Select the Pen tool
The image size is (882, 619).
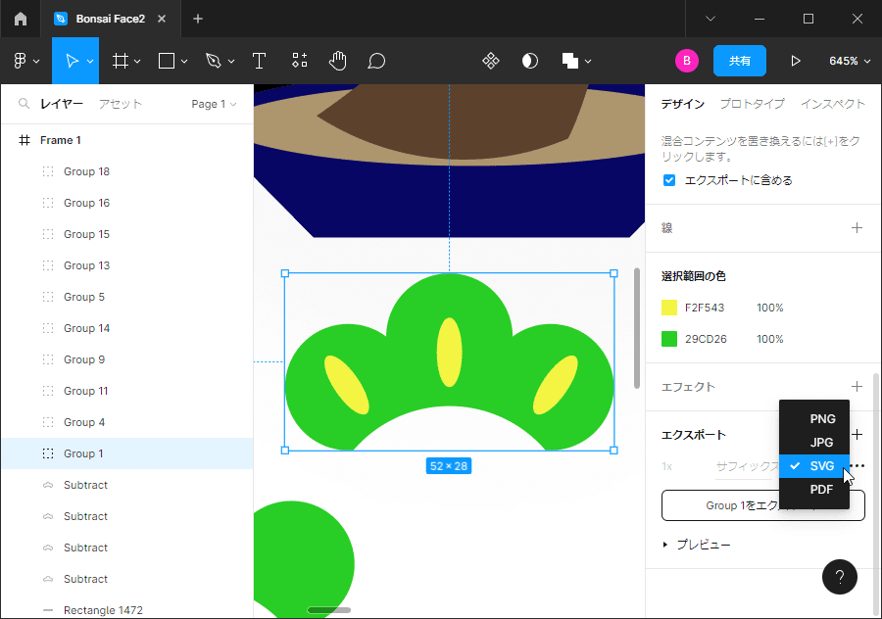coord(214,61)
